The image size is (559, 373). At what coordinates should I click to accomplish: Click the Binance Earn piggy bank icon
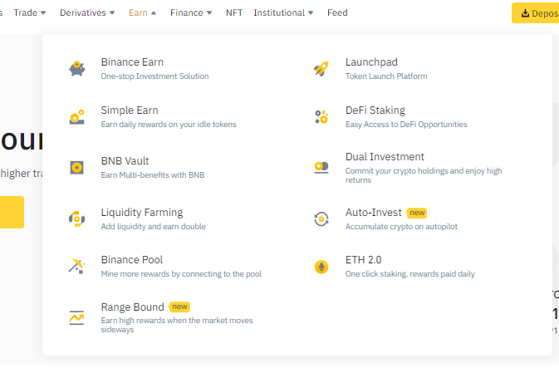pos(77,68)
